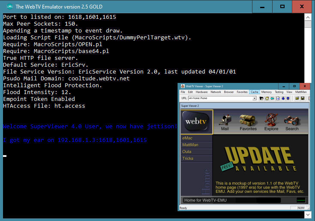Click 'Default Service: EricSrv.' console line
This screenshot has width=315, height=221.
[x=45, y=65]
